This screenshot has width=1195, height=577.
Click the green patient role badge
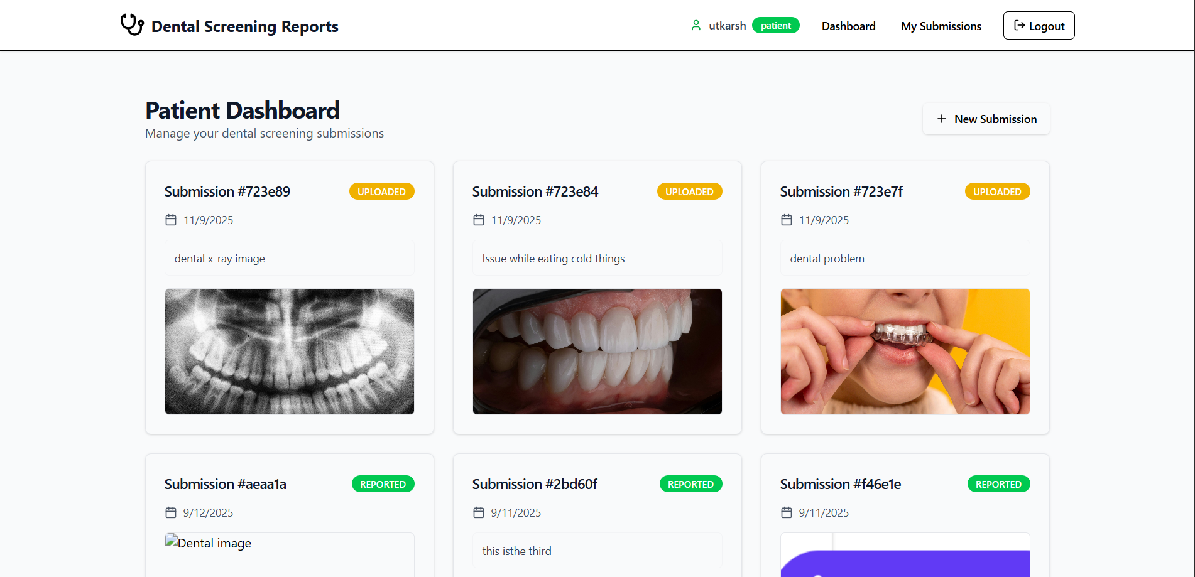[775, 26]
